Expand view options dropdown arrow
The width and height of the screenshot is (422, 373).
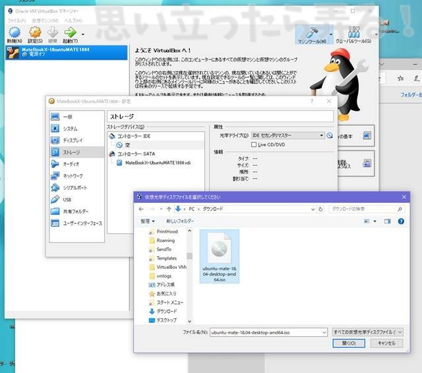(375, 221)
